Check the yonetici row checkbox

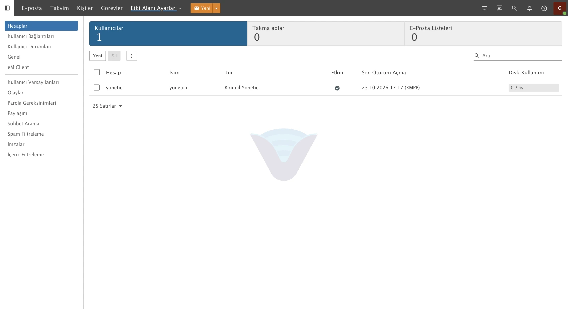pos(97,88)
